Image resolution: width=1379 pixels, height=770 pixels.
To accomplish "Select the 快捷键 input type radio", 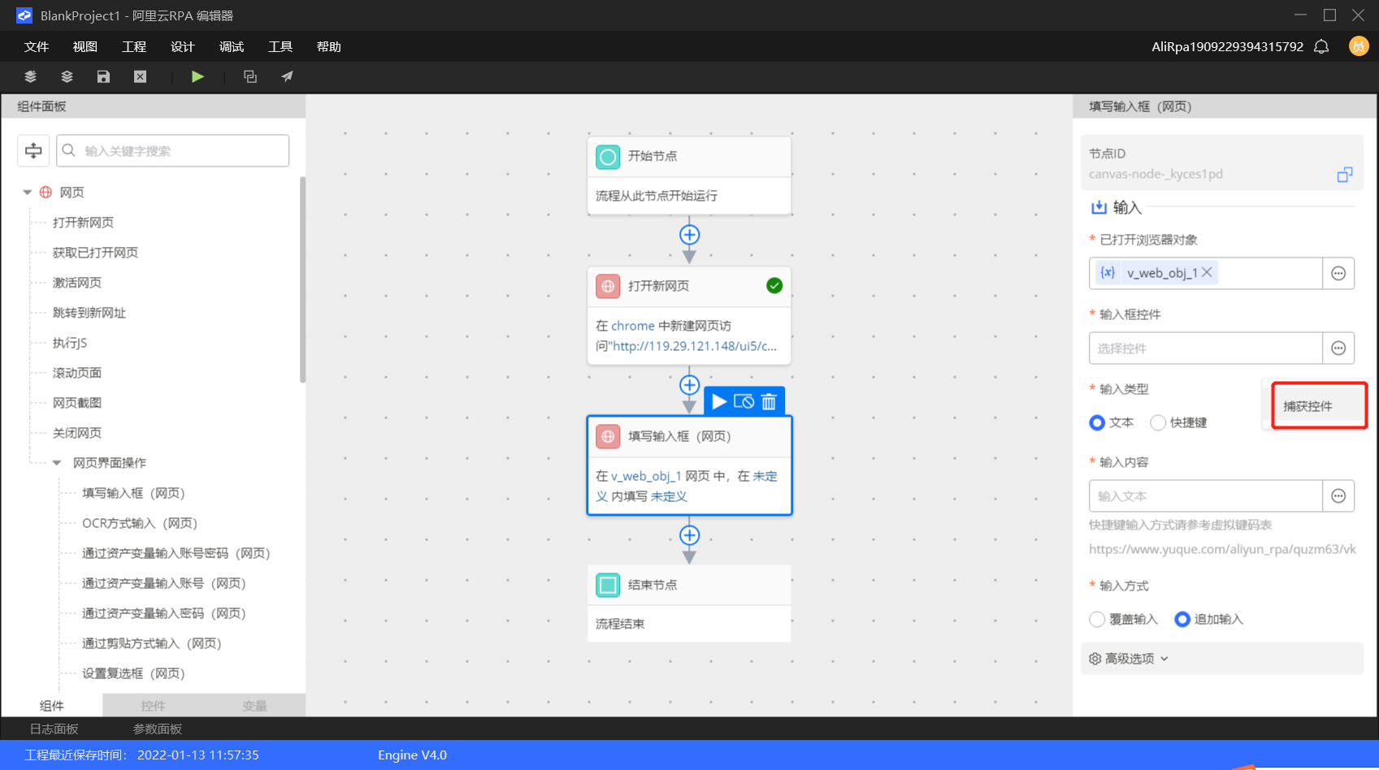I will pyautogui.click(x=1158, y=422).
